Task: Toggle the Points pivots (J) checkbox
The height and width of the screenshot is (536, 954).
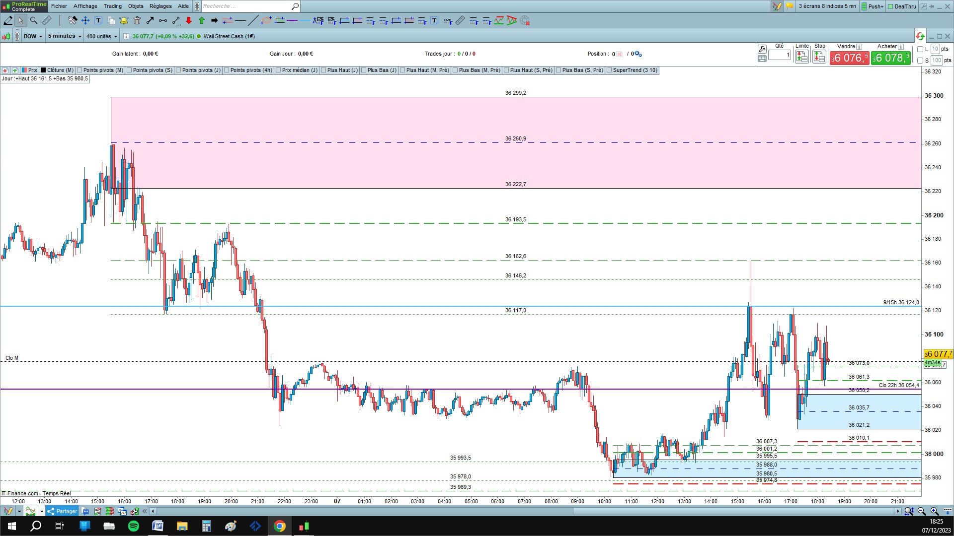Action: pyautogui.click(x=178, y=70)
